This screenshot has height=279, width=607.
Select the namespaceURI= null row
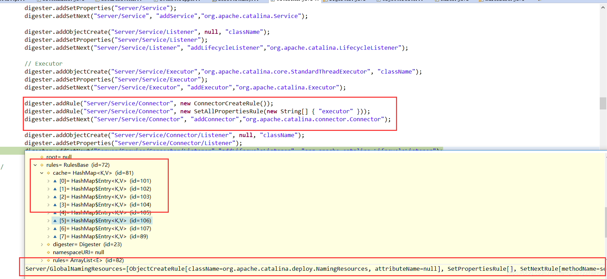coord(78,252)
